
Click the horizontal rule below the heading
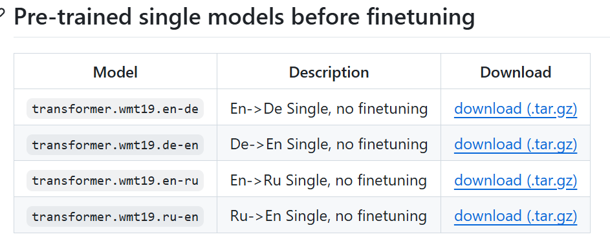coord(311,37)
